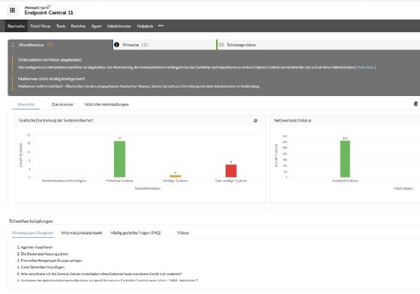Open the apps grid launcher icon
Image resolution: width=420 pixels, height=294 pixels.
tap(12, 10)
